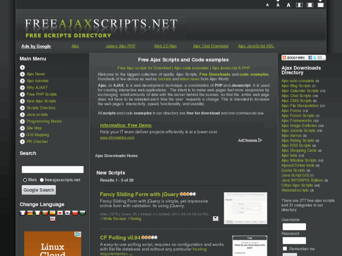Screen dimensions: 342x256
Task: Change language to Japanese flag
Action: click(x=60, y=213)
